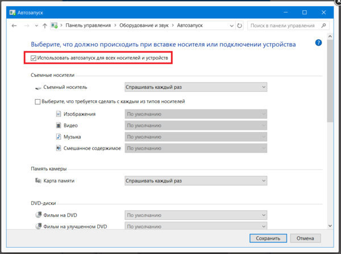Open Съемный носитель action dropdown
The image size is (341, 254).
click(x=196, y=87)
